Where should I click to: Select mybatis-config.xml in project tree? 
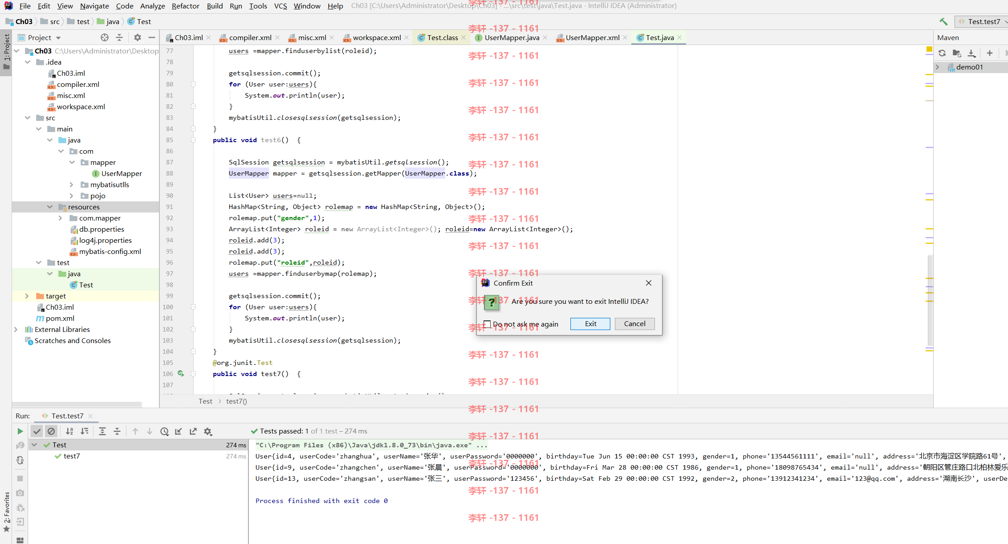(x=110, y=251)
